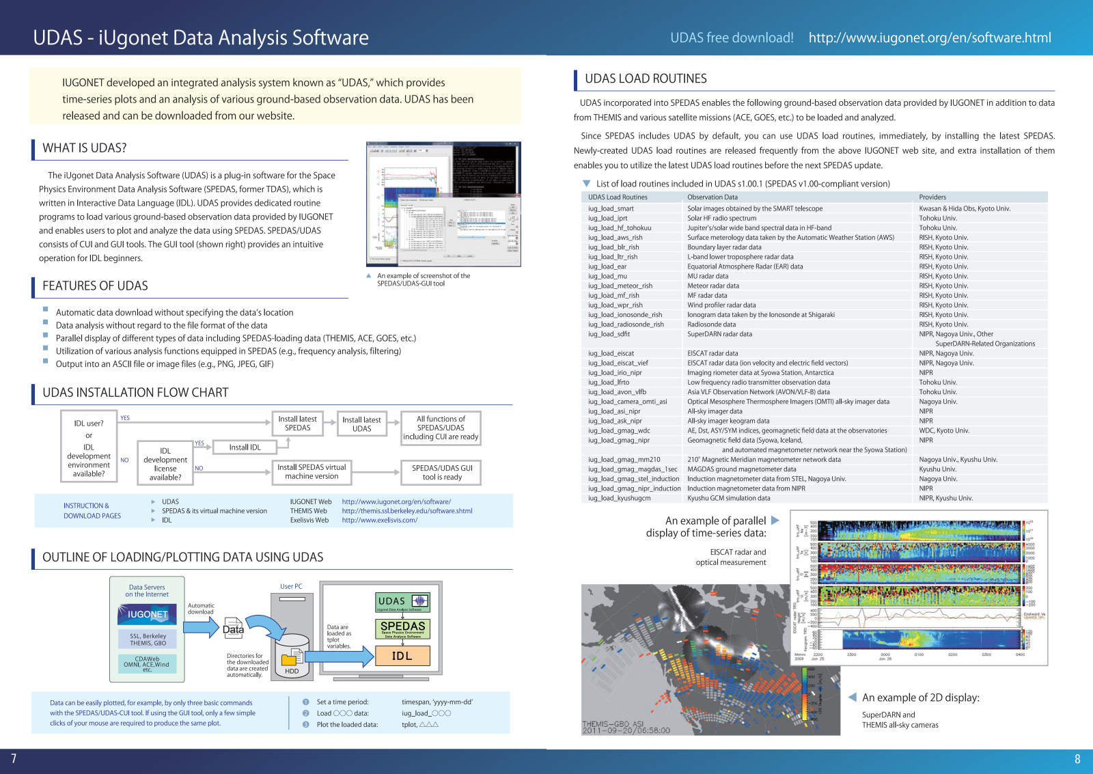Image resolution: width=1093 pixels, height=774 pixels.
Task: Click the UDAS logo on the monitor diagram
Action: click(402, 602)
